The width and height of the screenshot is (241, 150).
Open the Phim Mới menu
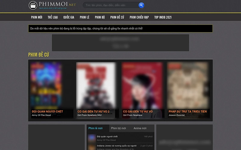[x=36, y=17]
